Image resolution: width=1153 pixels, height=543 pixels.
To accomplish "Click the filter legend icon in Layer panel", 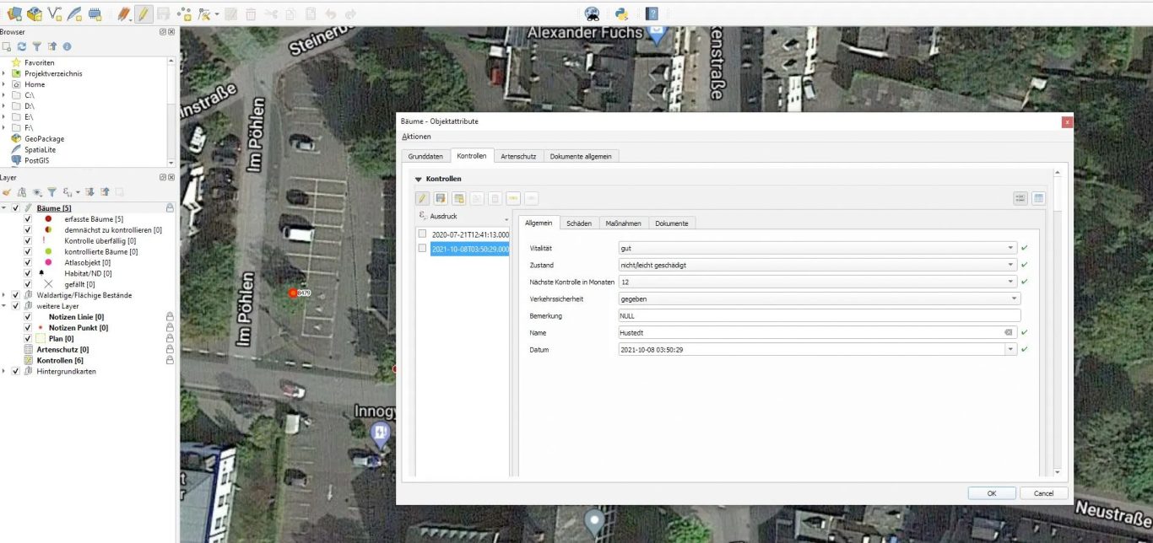I will (x=51, y=192).
